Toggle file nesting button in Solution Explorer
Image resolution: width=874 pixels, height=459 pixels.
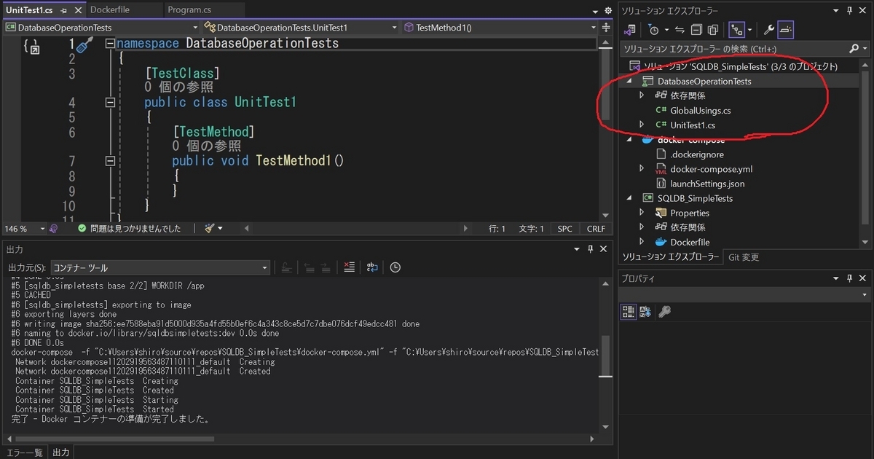737,30
